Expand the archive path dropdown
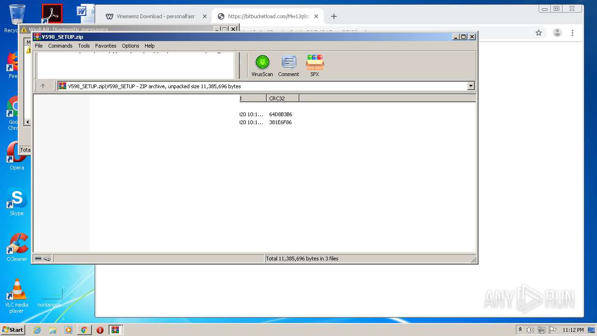This screenshot has width=597, height=336. pyautogui.click(x=471, y=86)
